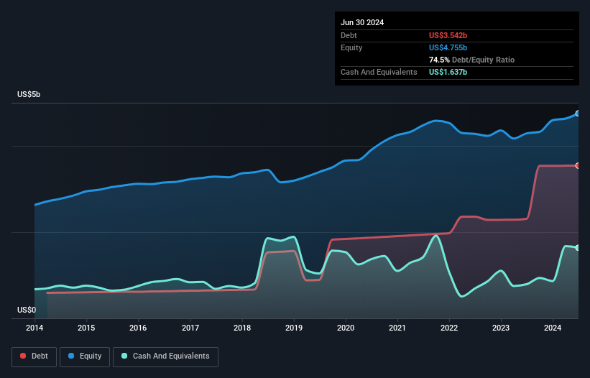590x378 pixels.
Task: Toggle the Debt series in the legend
Action: pyautogui.click(x=34, y=356)
